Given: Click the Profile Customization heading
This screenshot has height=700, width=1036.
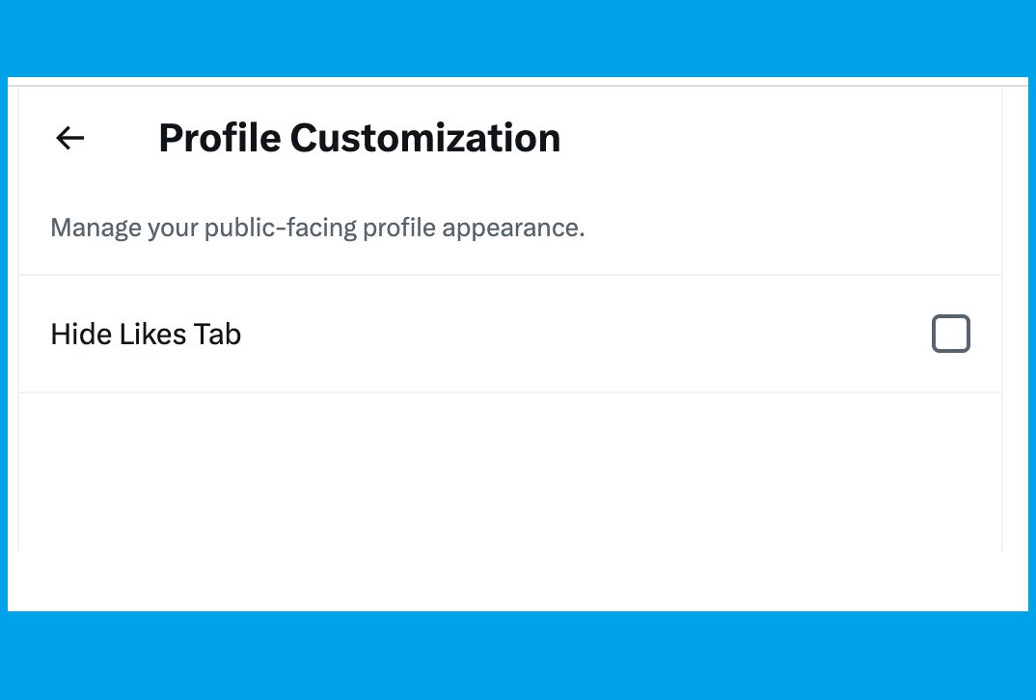Looking at the screenshot, I should tap(359, 138).
